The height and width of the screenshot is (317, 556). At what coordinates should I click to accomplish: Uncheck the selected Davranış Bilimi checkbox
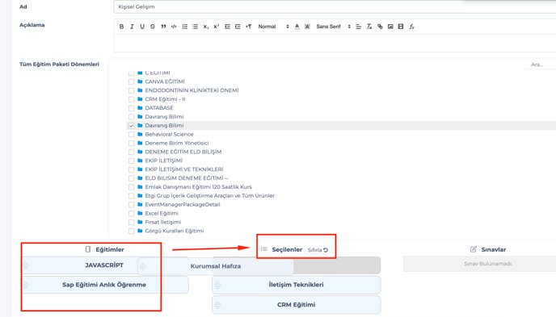[x=131, y=126]
